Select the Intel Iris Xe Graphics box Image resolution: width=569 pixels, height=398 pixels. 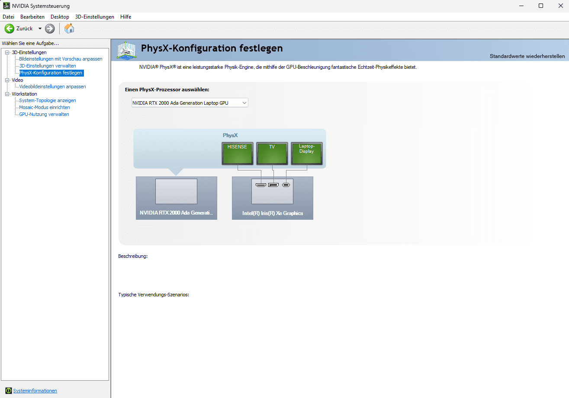point(273,198)
